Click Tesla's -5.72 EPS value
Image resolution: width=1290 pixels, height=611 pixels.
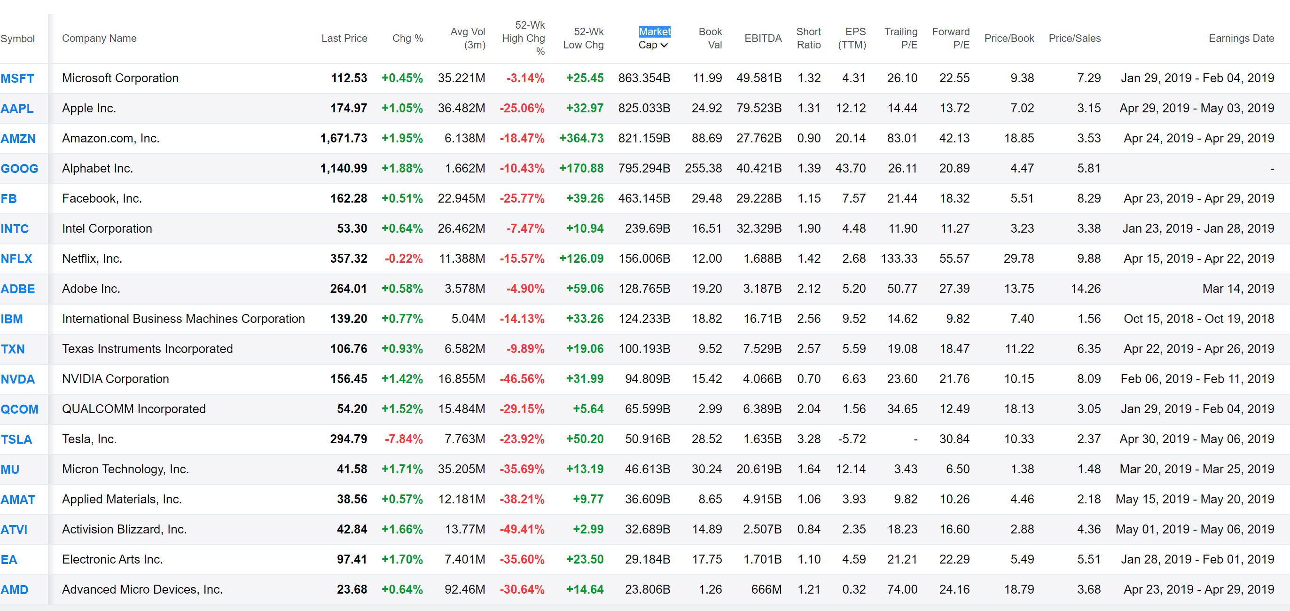(852, 439)
